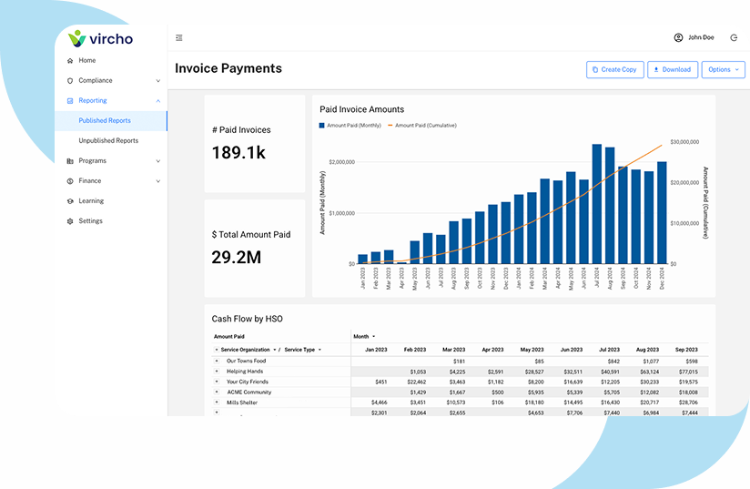Click the $451 cell for Your City Friends
The image size is (750, 489).
tap(381, 382)
